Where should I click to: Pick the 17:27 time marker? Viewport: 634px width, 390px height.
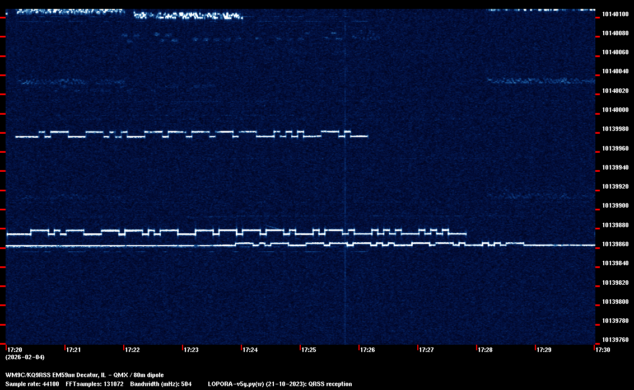pyautogui.click(x=426, y=350)
